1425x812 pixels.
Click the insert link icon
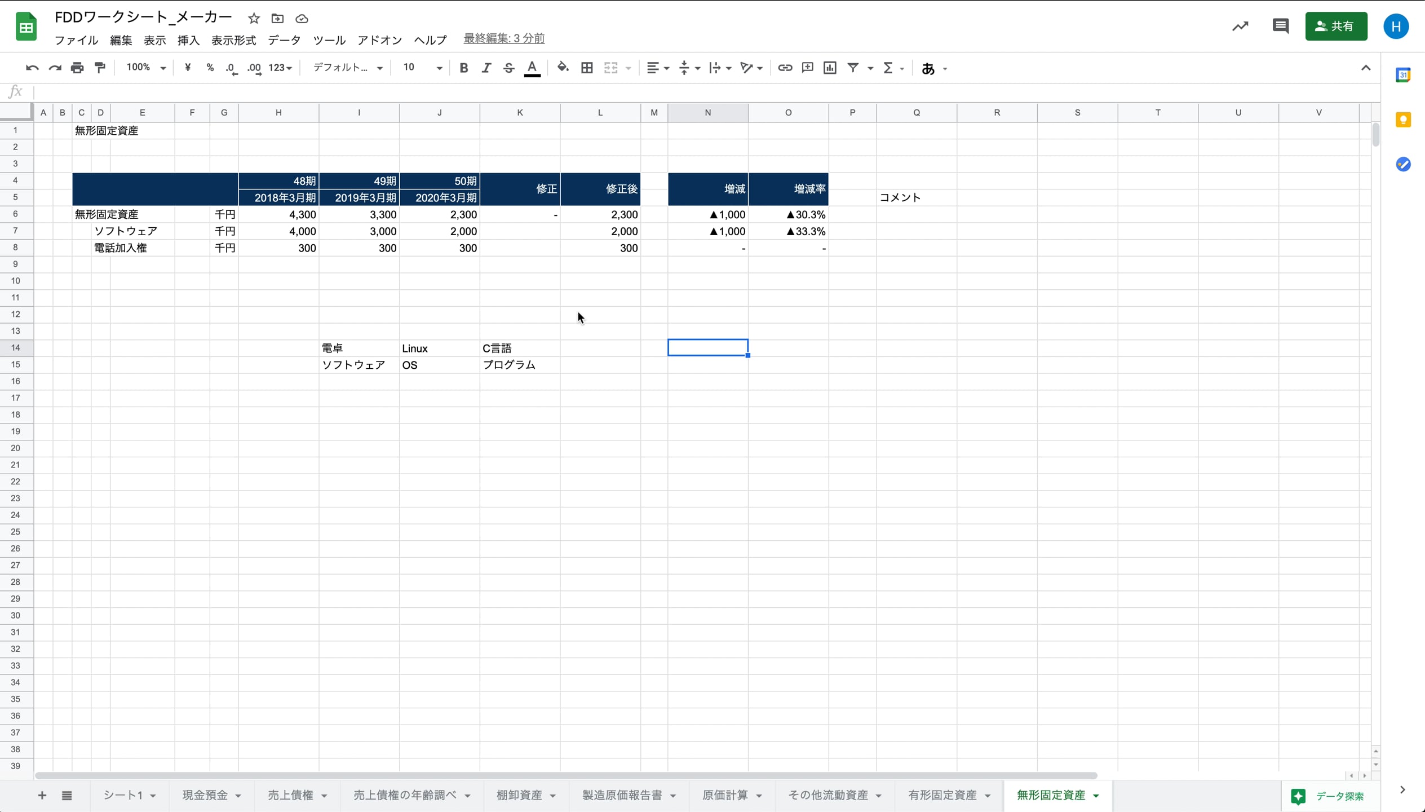pos(785,68)
